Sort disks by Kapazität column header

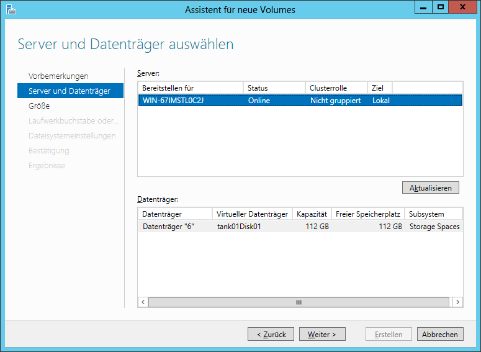pos(312,214)
